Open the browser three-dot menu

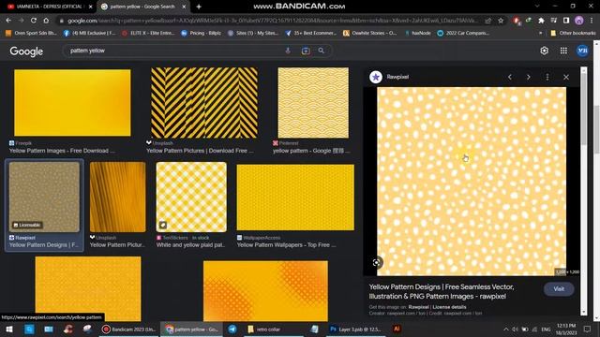[x=592, y=21]
